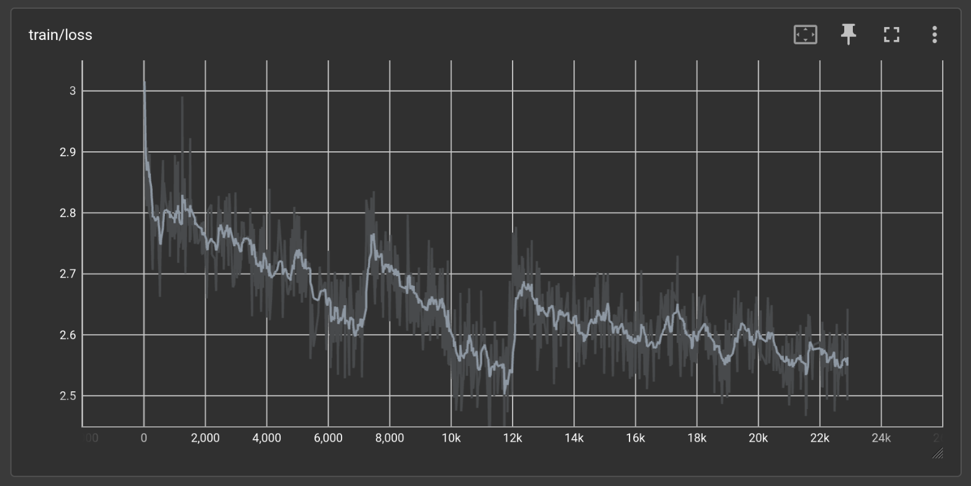Click the x-axis label 18k
971x486 pixels.
[697, 438]
